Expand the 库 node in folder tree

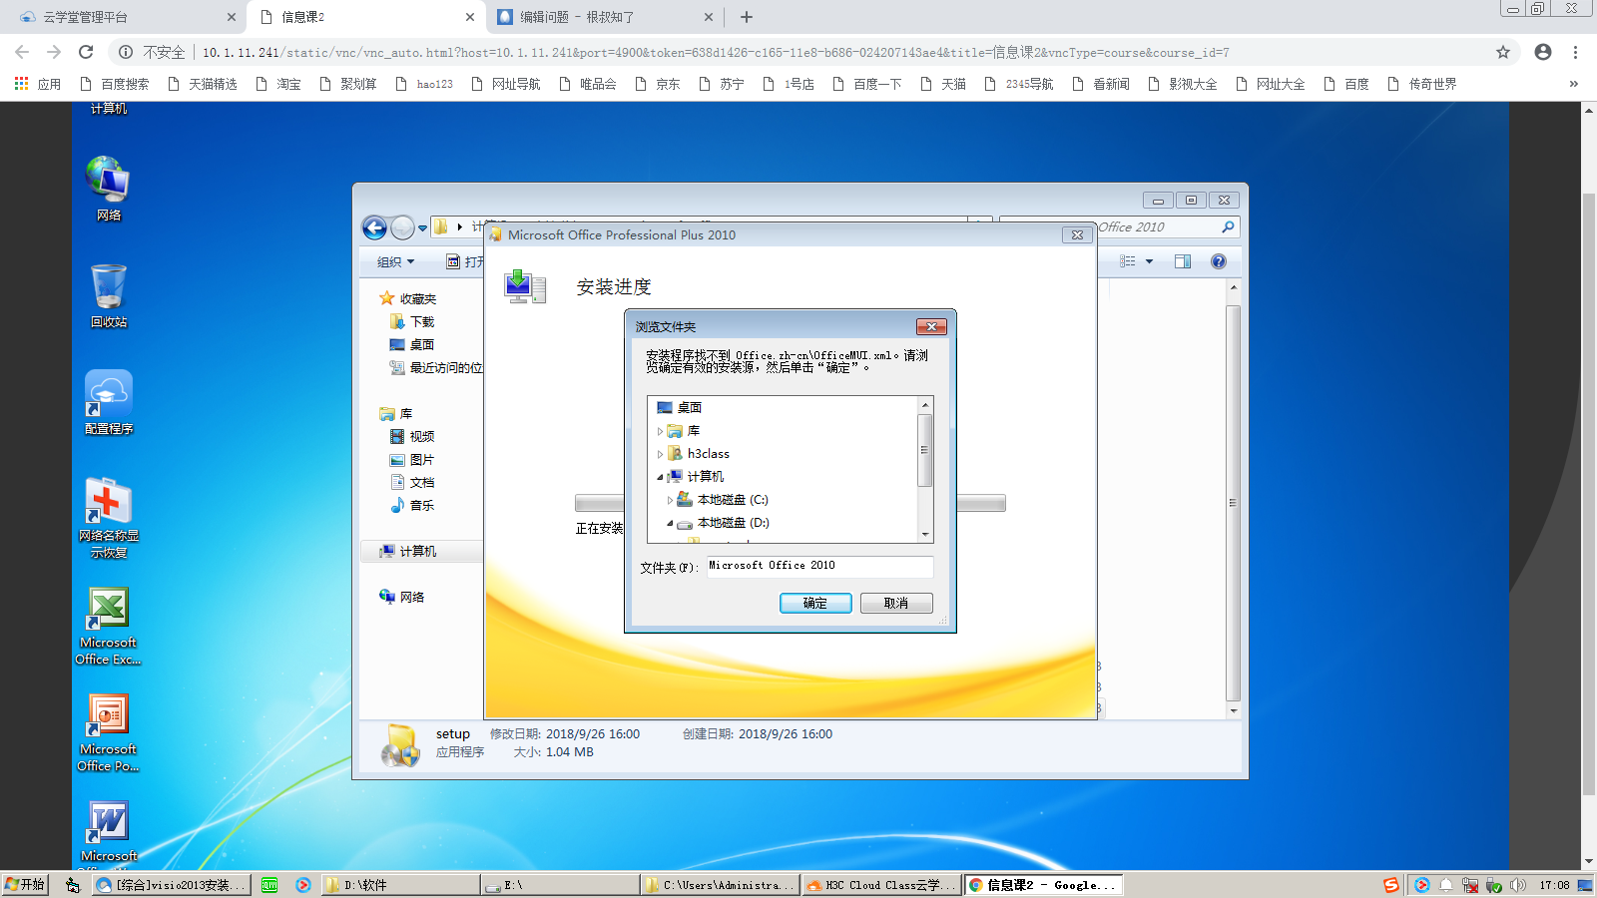660,431
